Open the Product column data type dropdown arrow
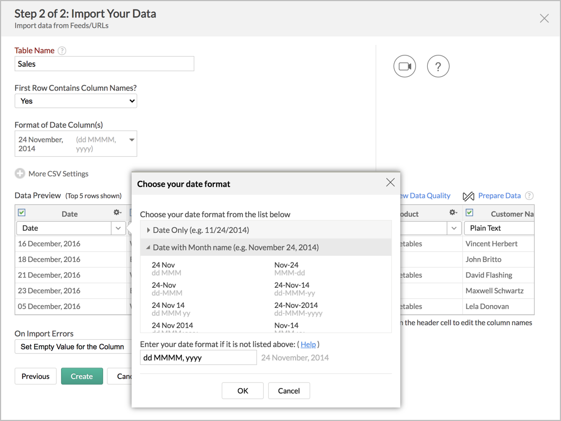561x421 pixels. pyautogui.click(x=454, y=228)
